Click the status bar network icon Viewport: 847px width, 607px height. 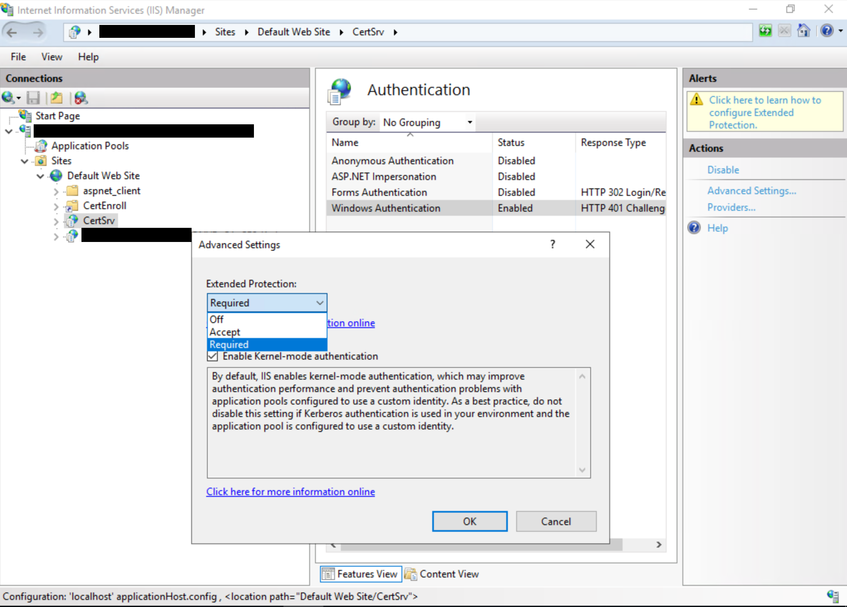[x=833, y=596]
